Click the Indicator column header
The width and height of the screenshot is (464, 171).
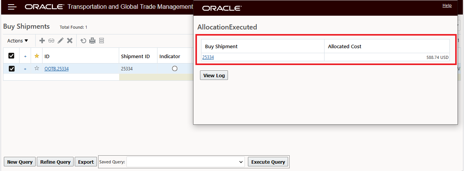[x=170, y=56]
